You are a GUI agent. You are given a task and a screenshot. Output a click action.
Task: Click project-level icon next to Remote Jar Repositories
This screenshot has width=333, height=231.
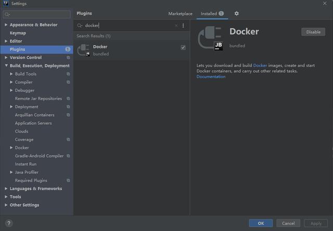pyautogui.click(x=68, y=98)
